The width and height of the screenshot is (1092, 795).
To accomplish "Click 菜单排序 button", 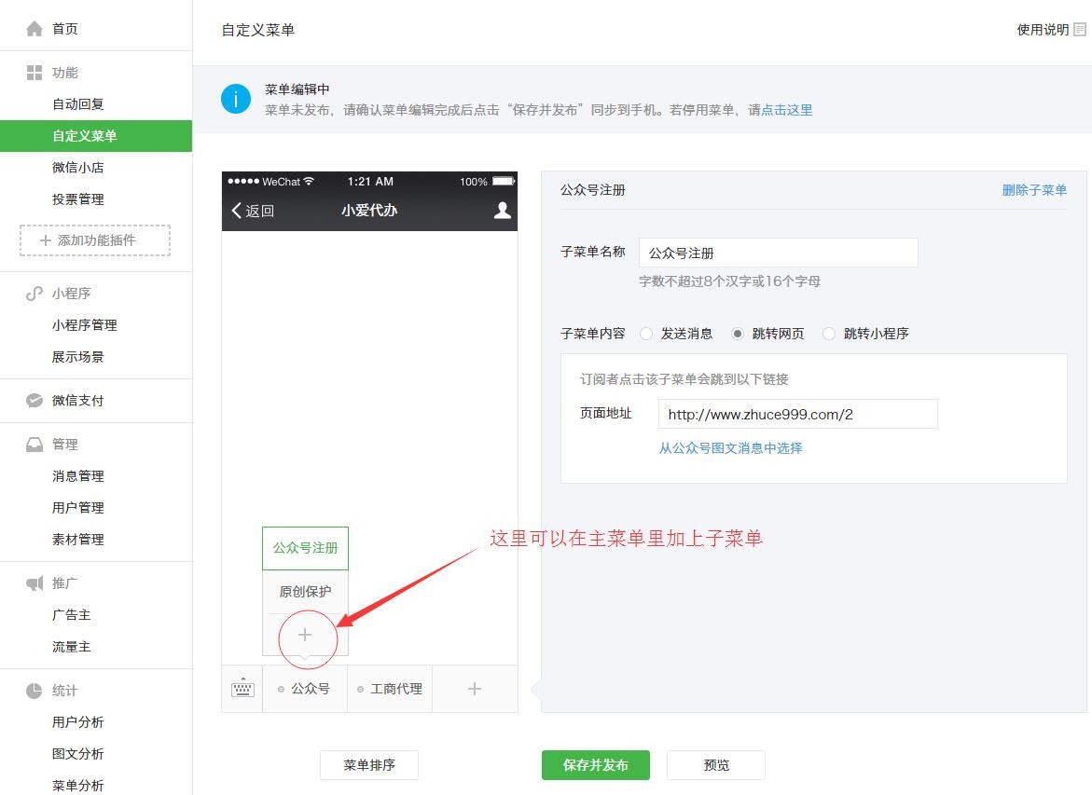I will 369,765.
